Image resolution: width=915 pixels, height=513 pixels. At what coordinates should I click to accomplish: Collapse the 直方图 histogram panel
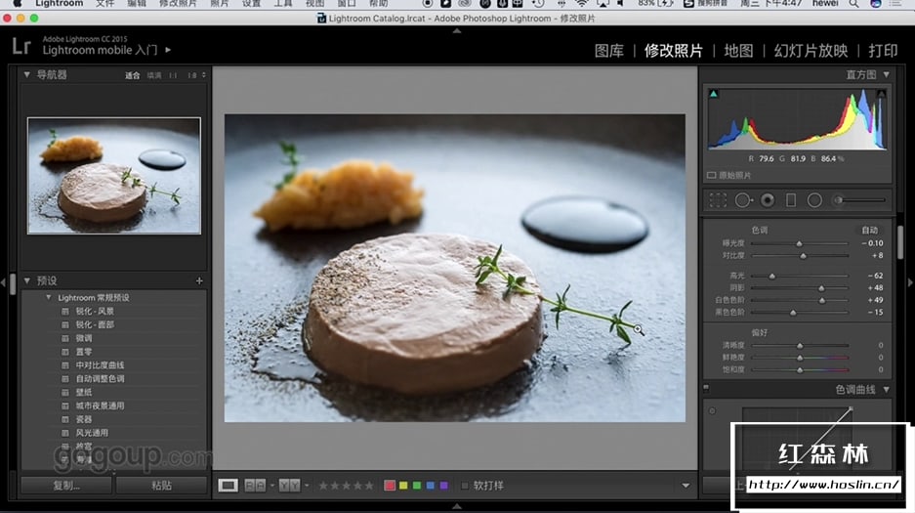(887, 74)
